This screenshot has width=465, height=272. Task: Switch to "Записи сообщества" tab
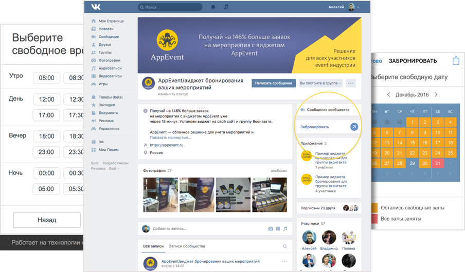(187, 246)
